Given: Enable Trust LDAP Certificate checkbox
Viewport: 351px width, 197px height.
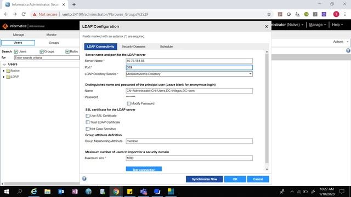Looking at the screenshot, I should (88, 123).
